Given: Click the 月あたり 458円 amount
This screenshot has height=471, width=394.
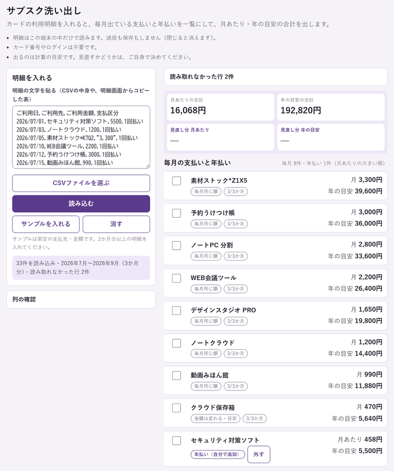Looking at the screenshot, I should [x=360, y=440].
